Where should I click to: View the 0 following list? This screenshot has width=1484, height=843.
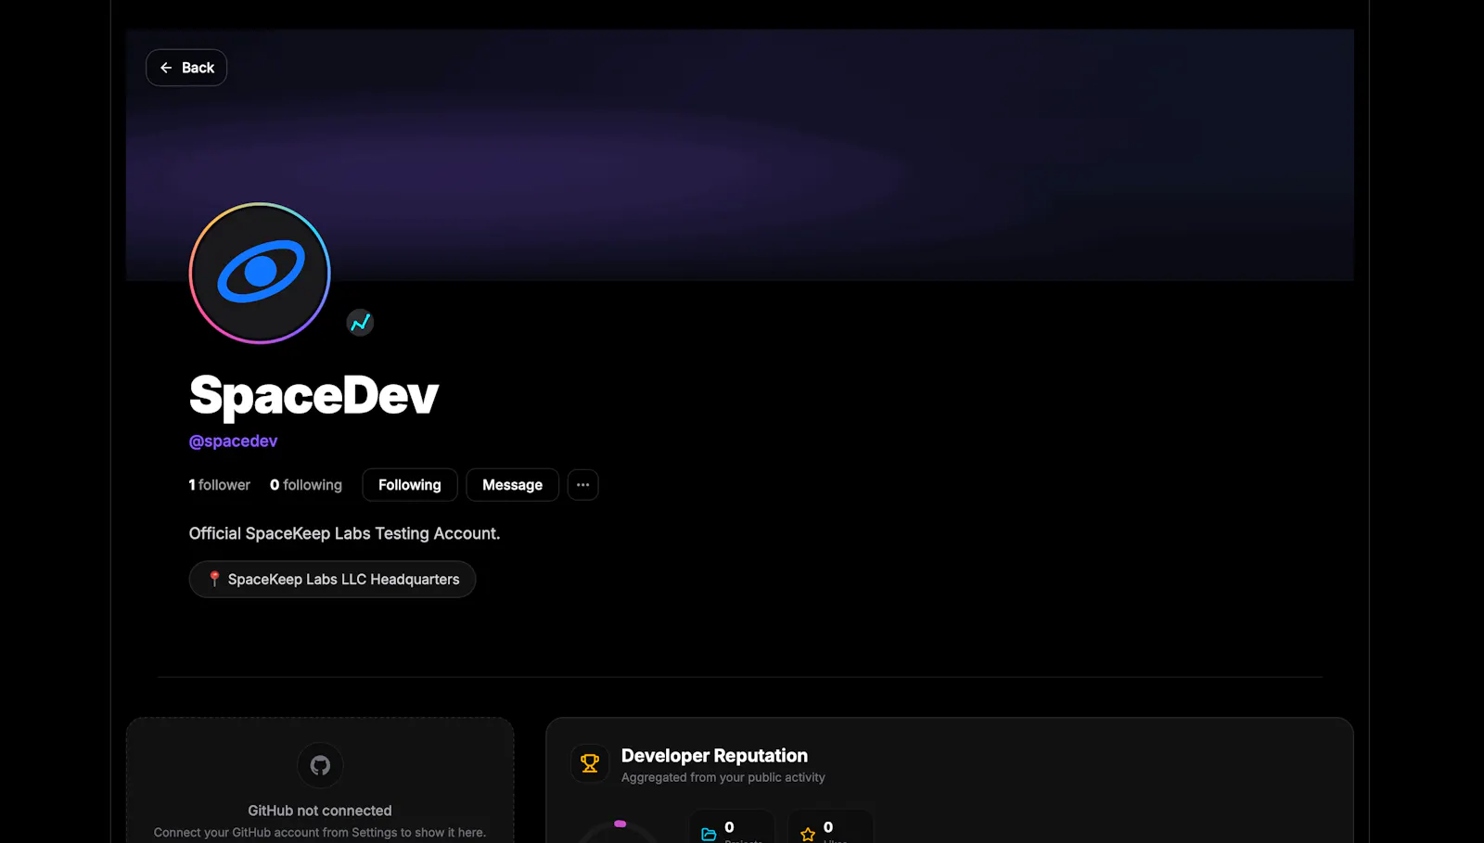306,485
